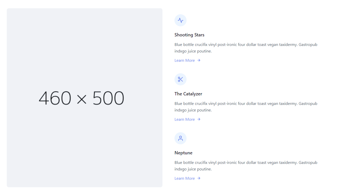
Task: Click 'indxgo juice poutine' text under Shooting Stars
Action: click(193, 51)
